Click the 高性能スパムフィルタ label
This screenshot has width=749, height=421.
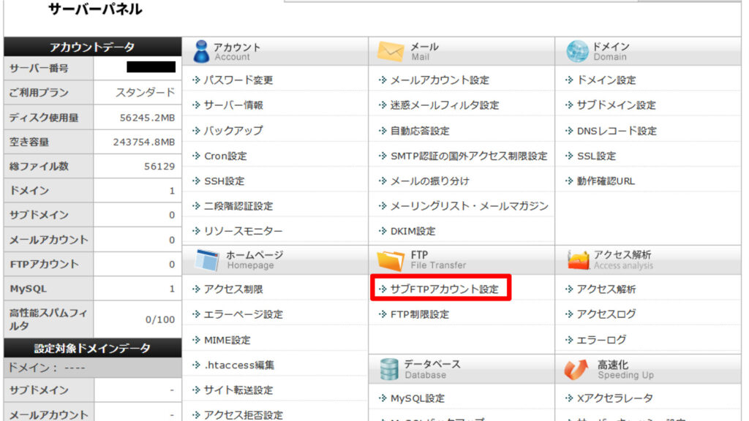(48, 319)
